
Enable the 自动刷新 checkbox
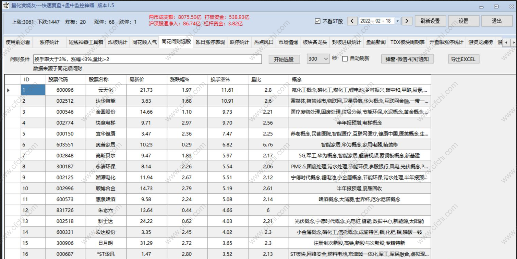pos(345,59)
